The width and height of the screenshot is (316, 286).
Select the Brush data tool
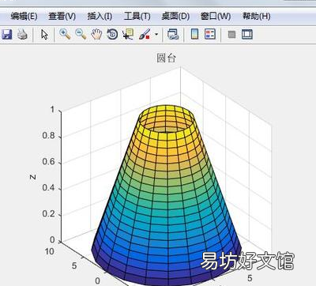point(145,34)
